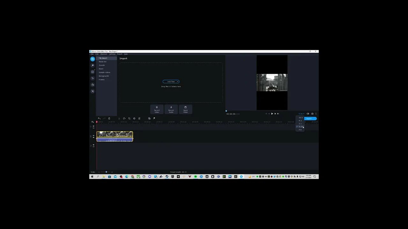Toggle the preview volume speaker icon

coord(308,114)
